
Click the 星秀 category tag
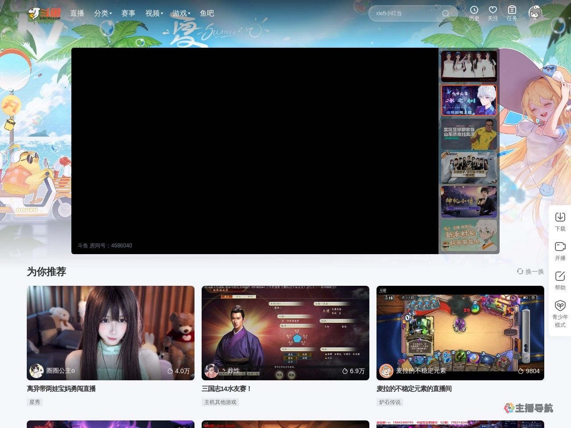point(35,402)
